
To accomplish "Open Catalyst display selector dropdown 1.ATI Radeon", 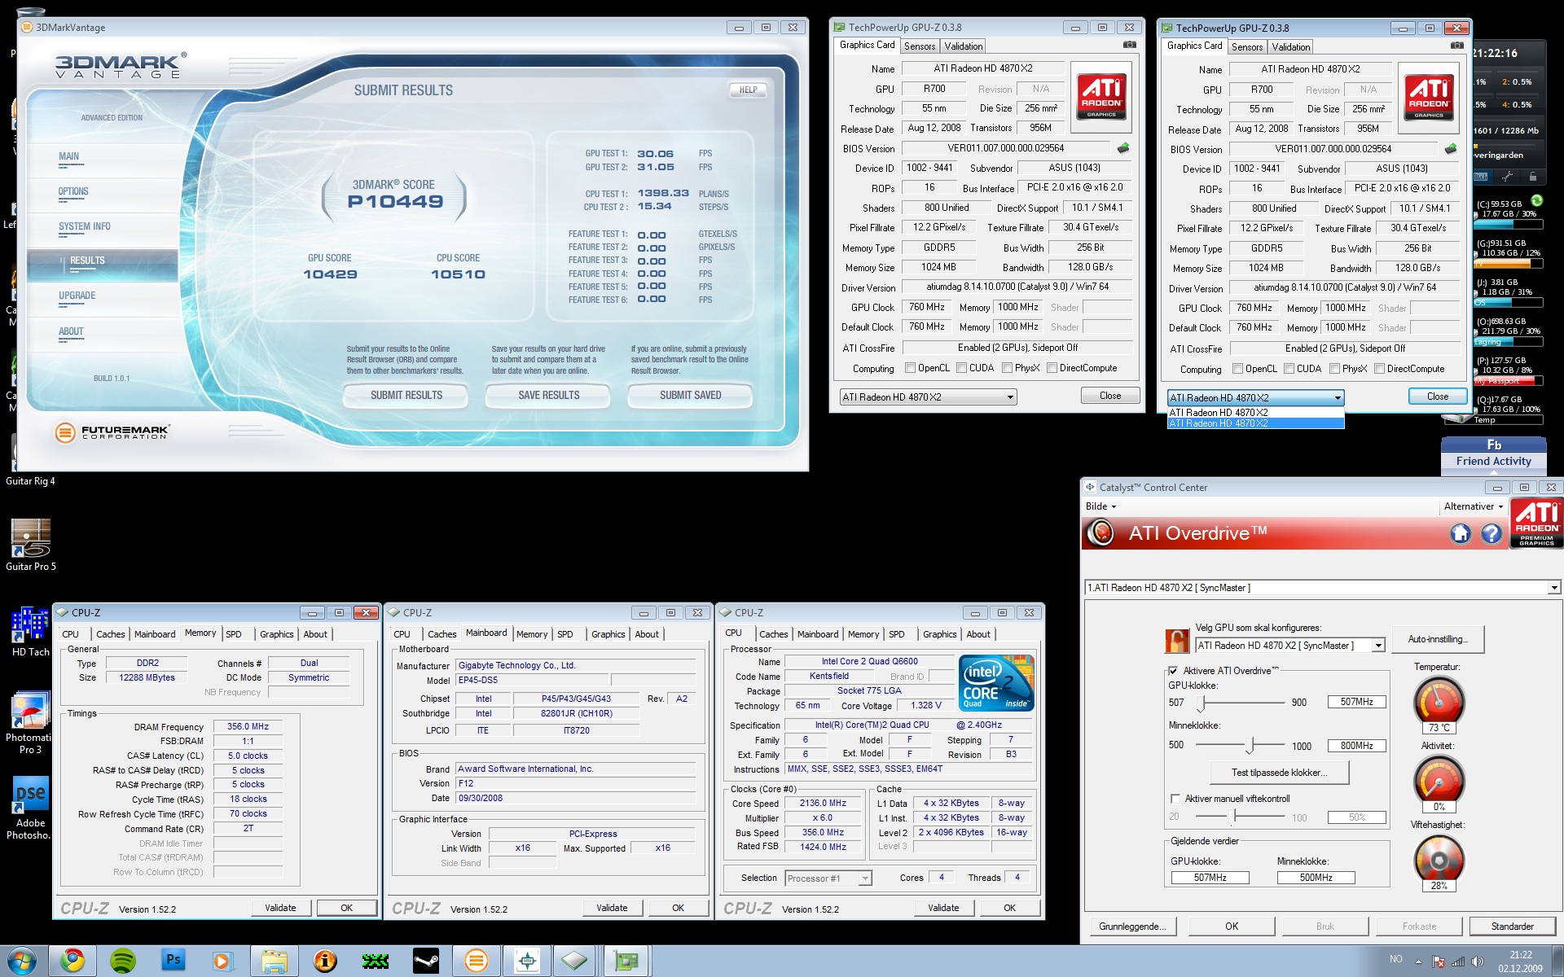I will tap(1323, 588).
